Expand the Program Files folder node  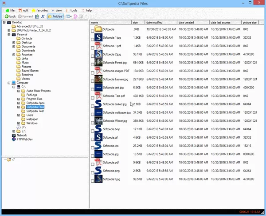click(19, 99)
